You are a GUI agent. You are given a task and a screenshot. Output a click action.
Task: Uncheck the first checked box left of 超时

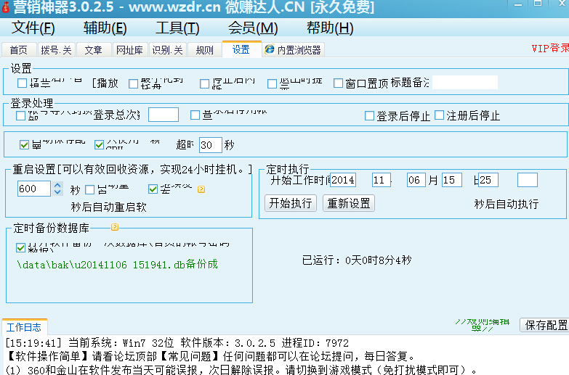(x=24, y=145)
